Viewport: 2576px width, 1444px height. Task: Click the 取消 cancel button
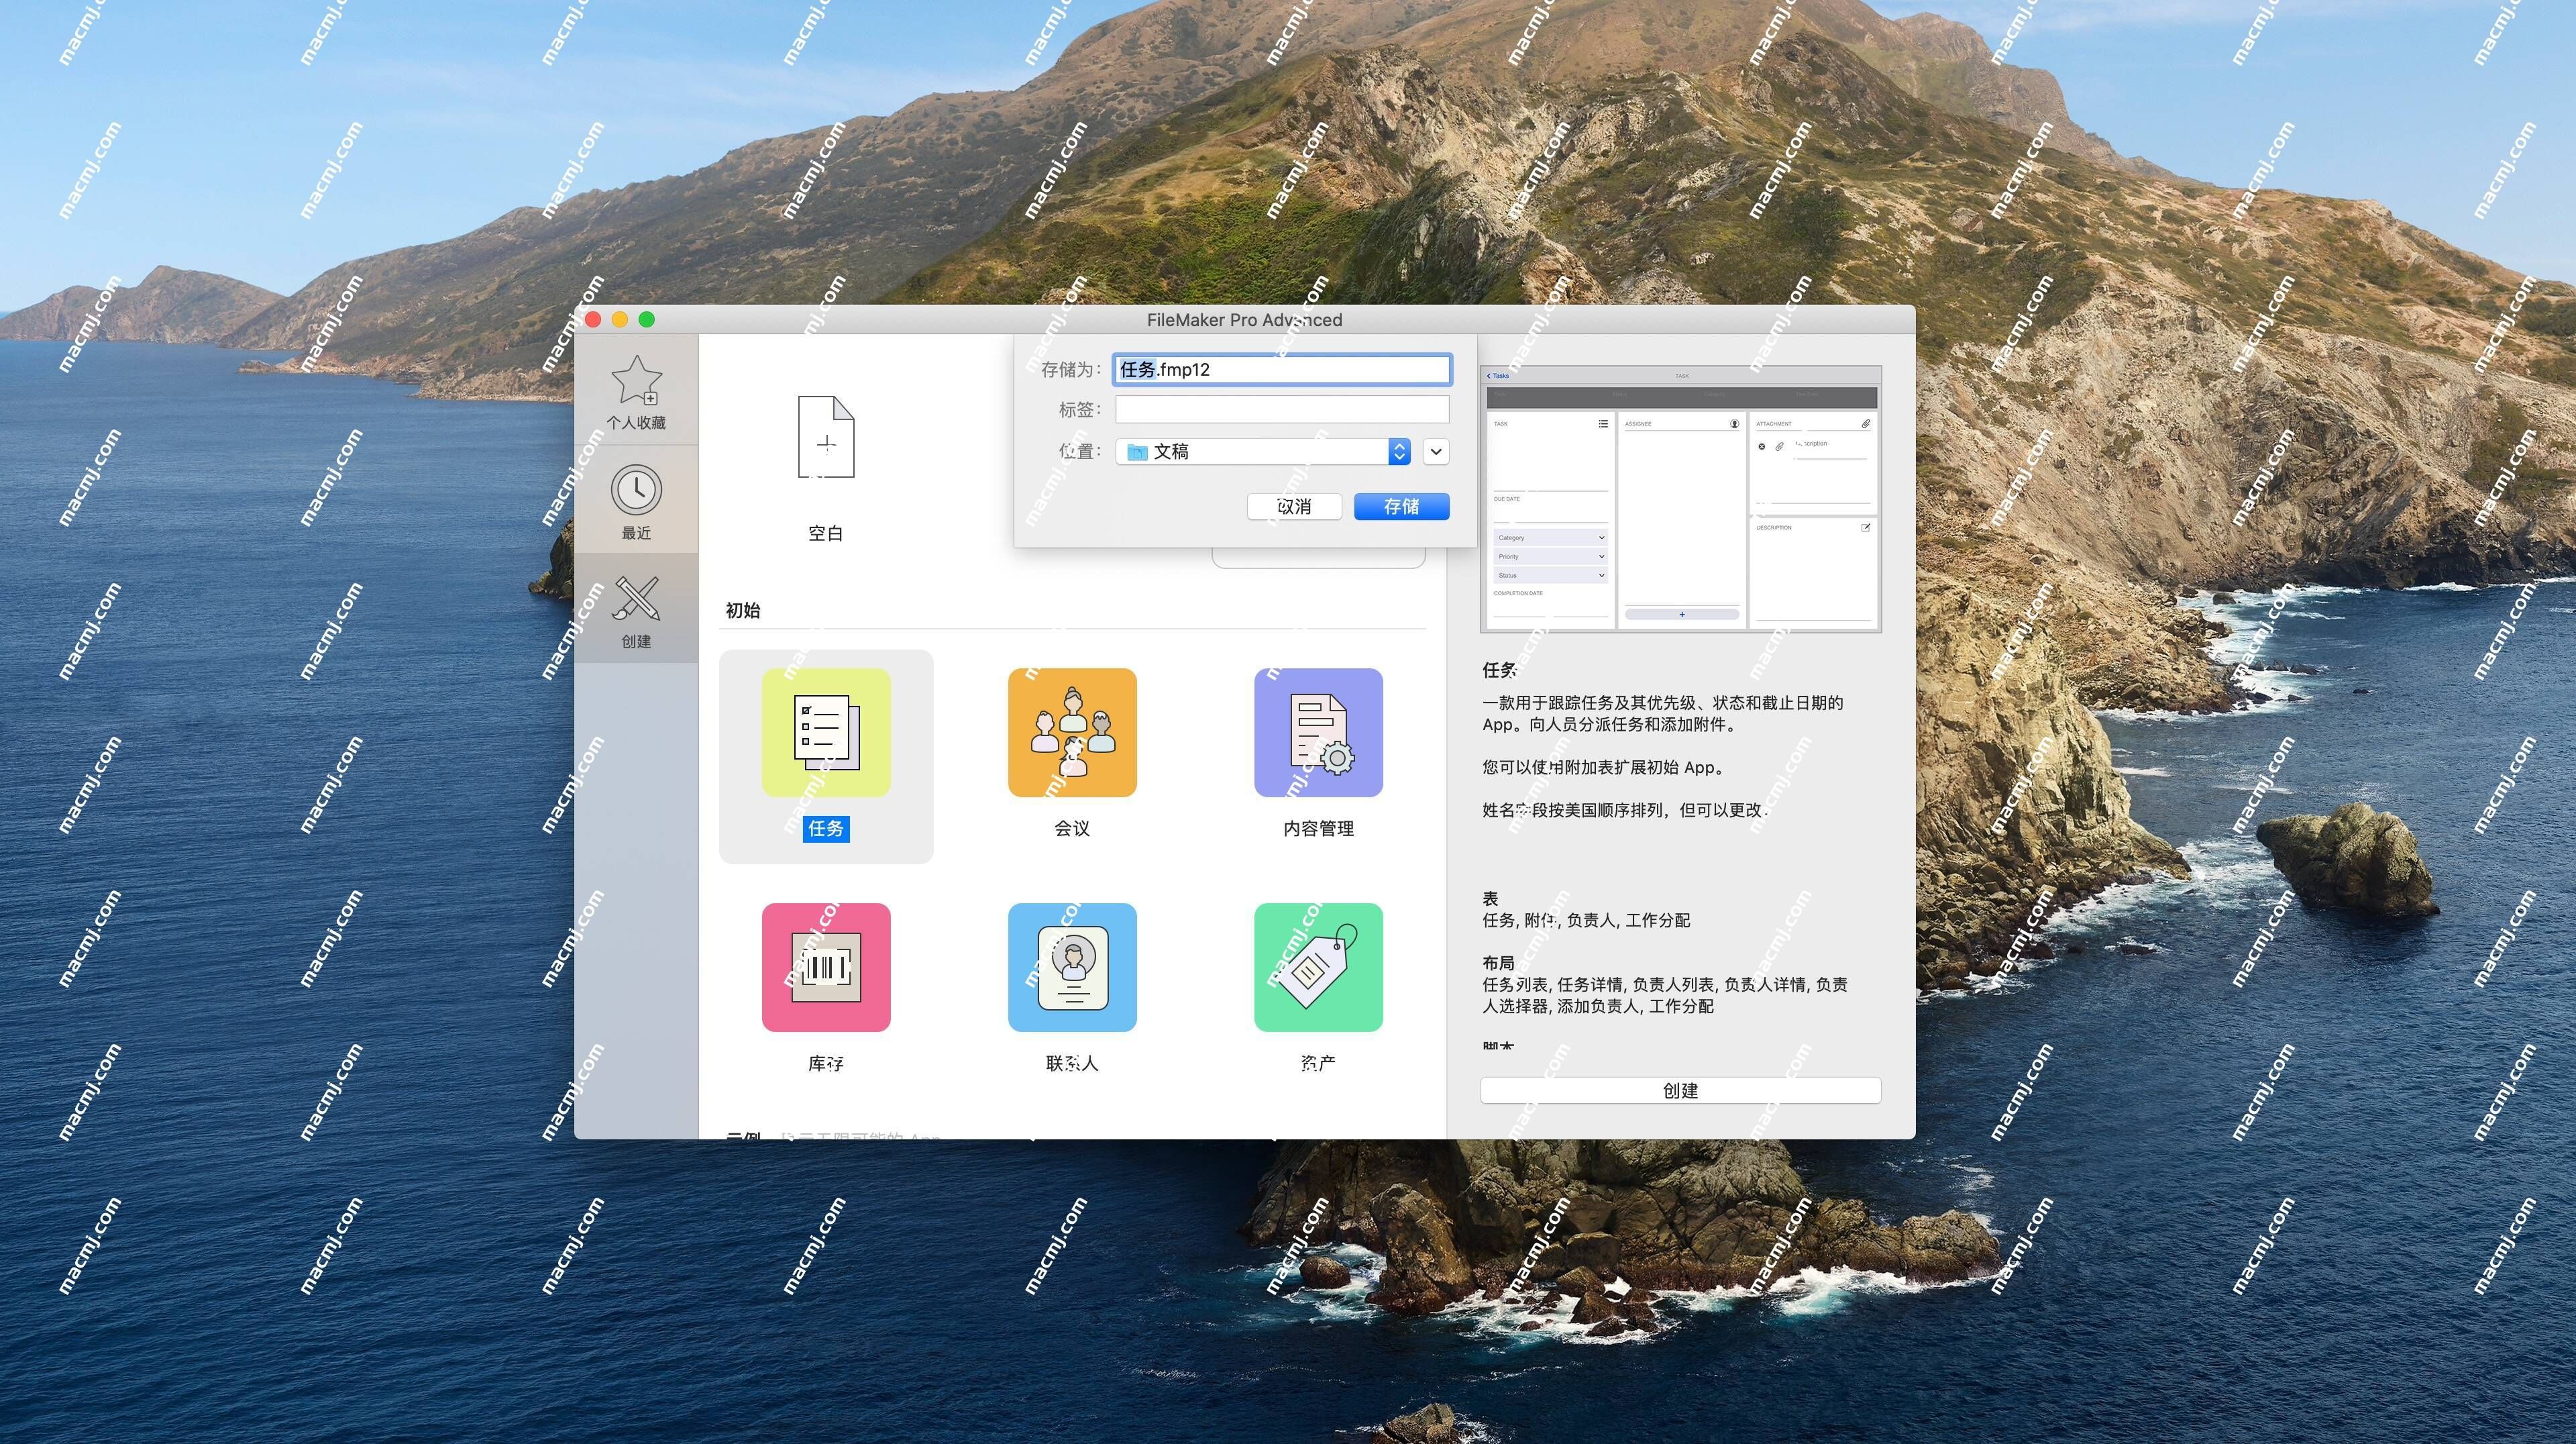pyautogui.click(x=1294, y=507)
